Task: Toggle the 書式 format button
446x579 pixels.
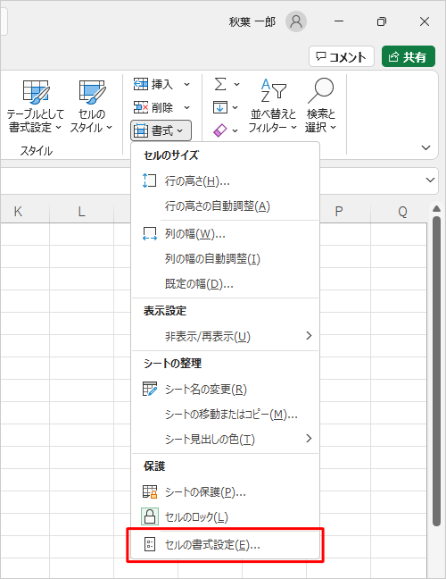Action: tap(161, 130)
